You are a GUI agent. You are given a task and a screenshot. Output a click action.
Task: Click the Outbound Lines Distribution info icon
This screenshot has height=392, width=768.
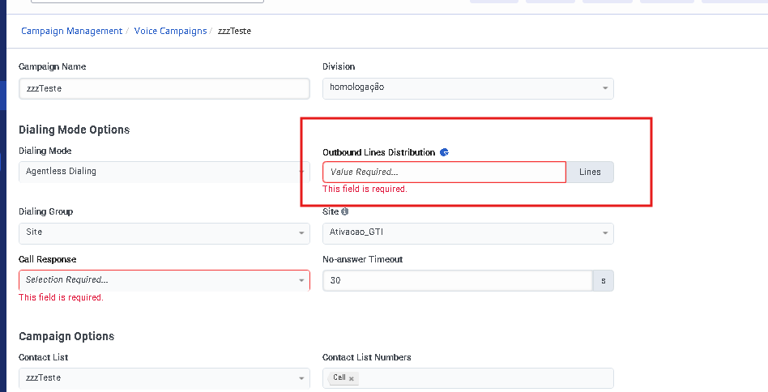444,152
